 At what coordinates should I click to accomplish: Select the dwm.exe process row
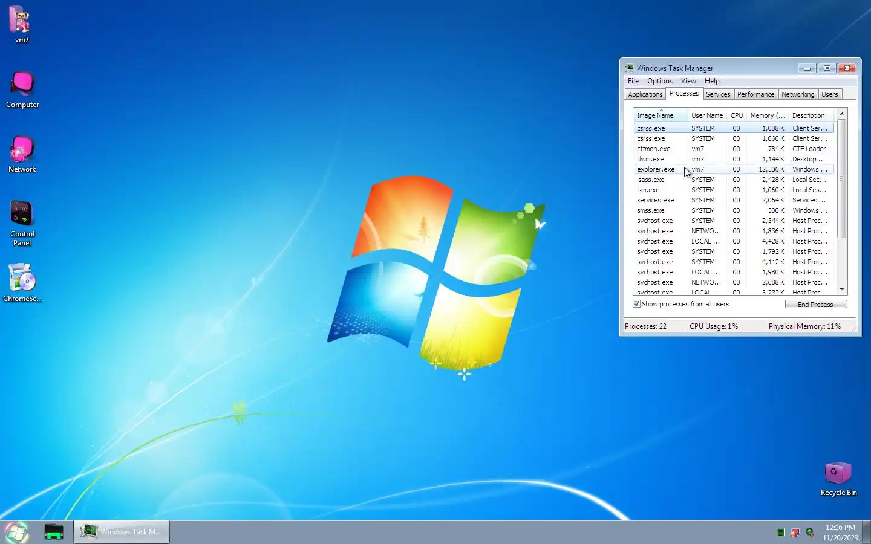[x=734, y=159]
